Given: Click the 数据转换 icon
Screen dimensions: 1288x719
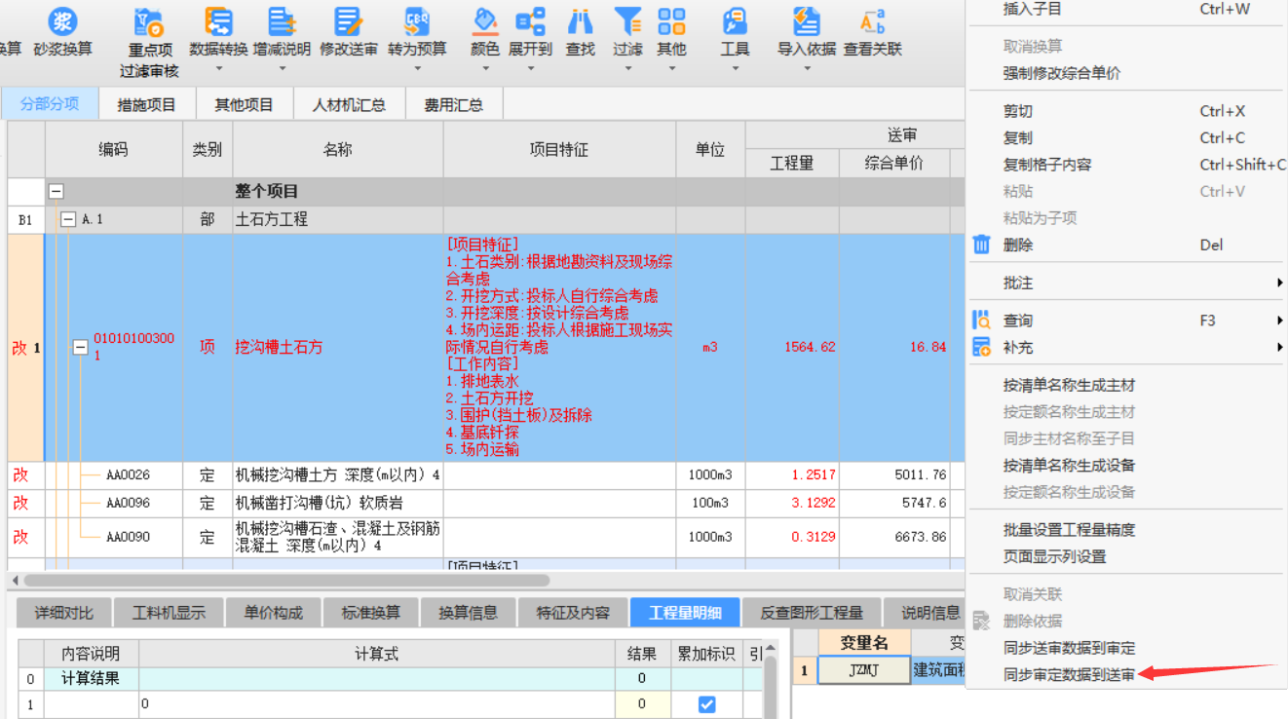Looking at the screenshot, I should 218,20.
